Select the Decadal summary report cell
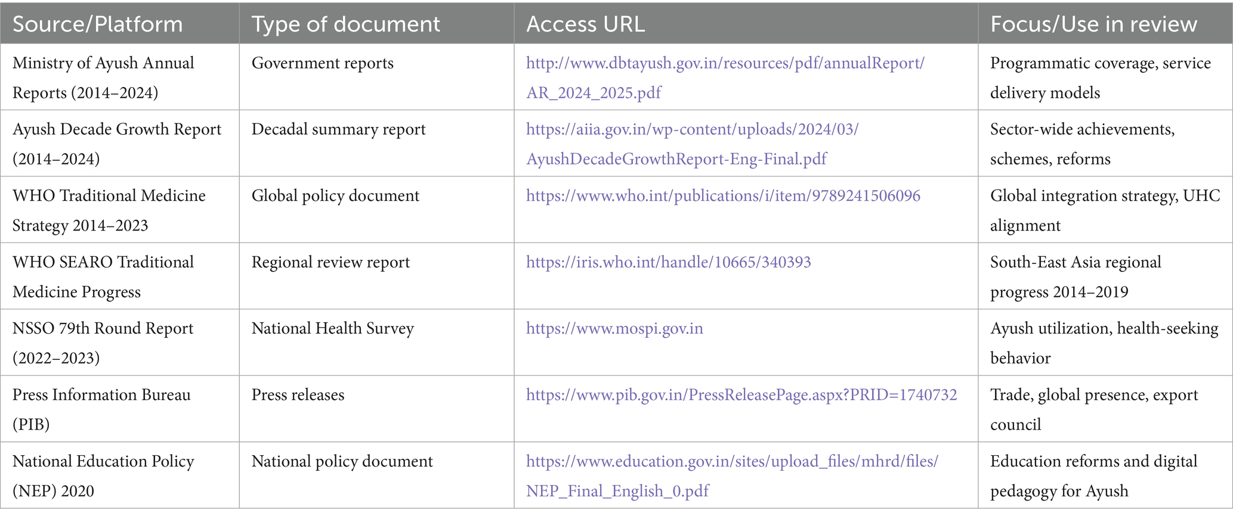 pos(338,130)
